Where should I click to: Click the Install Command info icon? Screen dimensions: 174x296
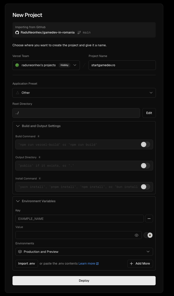40,178
